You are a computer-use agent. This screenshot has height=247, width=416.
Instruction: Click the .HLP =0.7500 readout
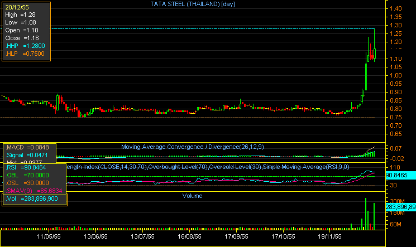click(25, 54)
